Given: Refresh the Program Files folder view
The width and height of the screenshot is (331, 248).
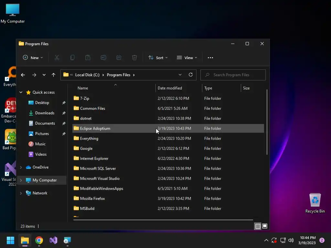Looking at the screenshot, I should tap(191, 75).
